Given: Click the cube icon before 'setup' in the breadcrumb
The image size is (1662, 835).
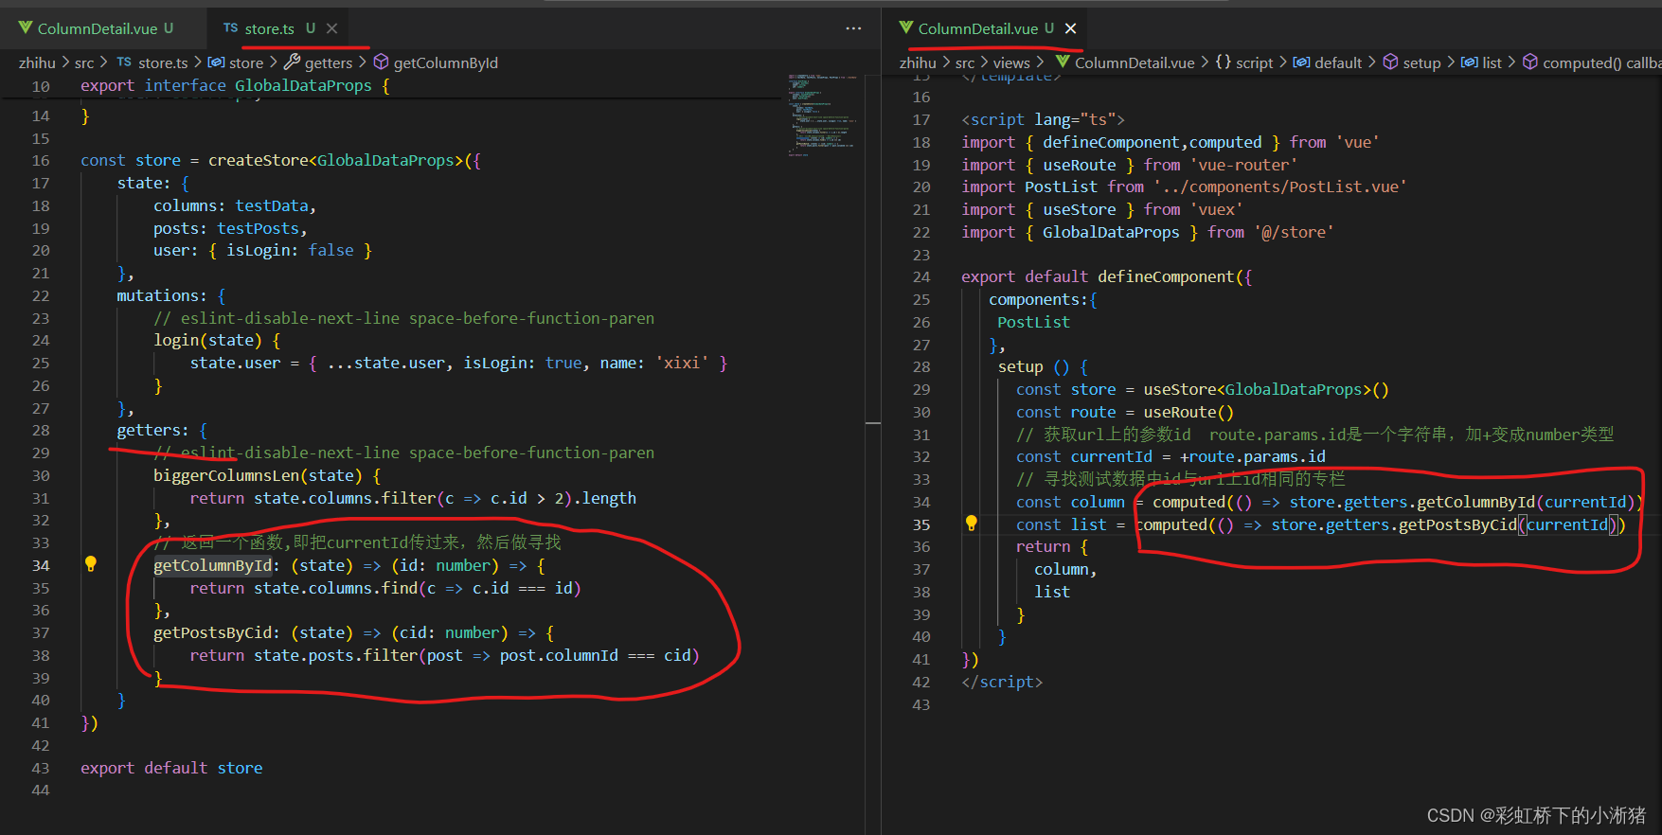Looking at the screenshot, I should pyautogui.click(x=1390, y=62).
